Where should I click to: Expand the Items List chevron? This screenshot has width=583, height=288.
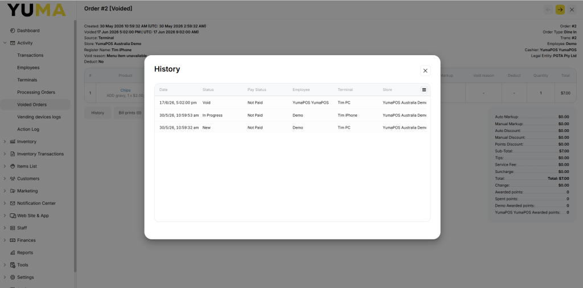coord(5,166)
